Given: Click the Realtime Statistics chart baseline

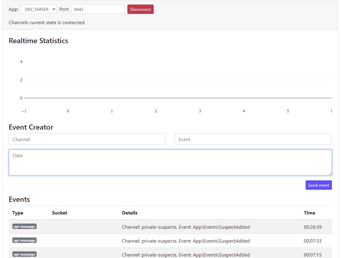Looking at the screenshot, I should [x=178, y=98].
